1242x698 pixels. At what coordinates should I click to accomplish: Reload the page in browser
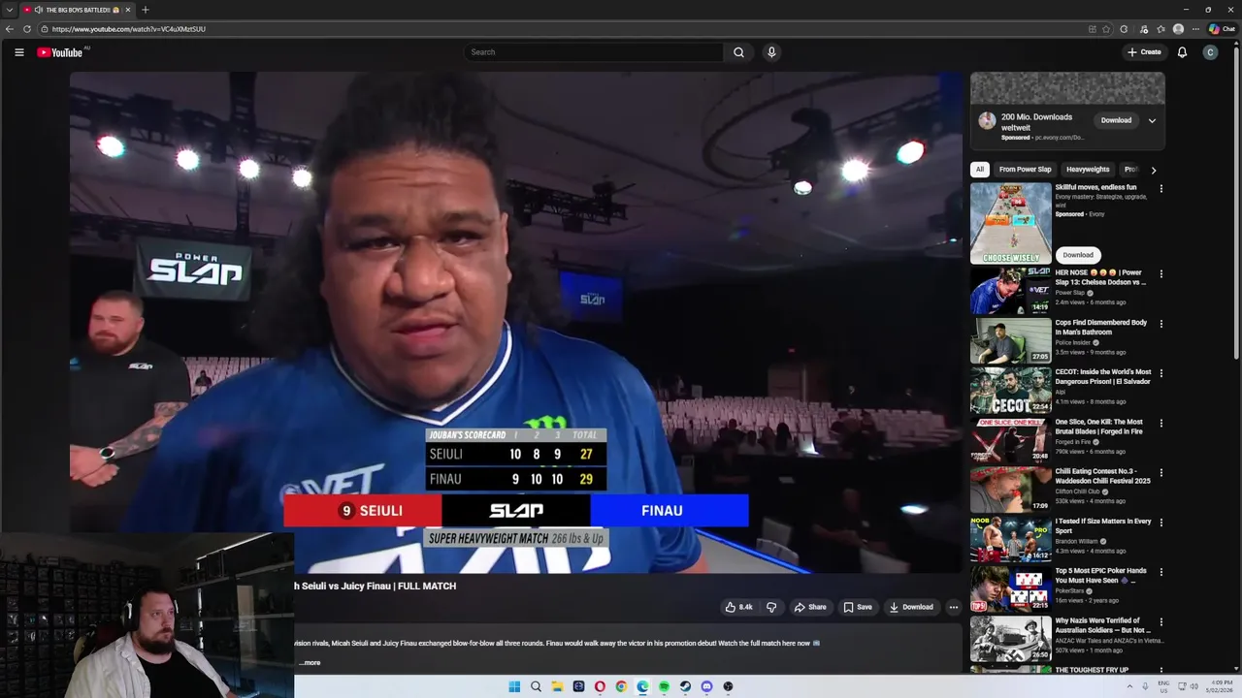(x=27, y=29)
